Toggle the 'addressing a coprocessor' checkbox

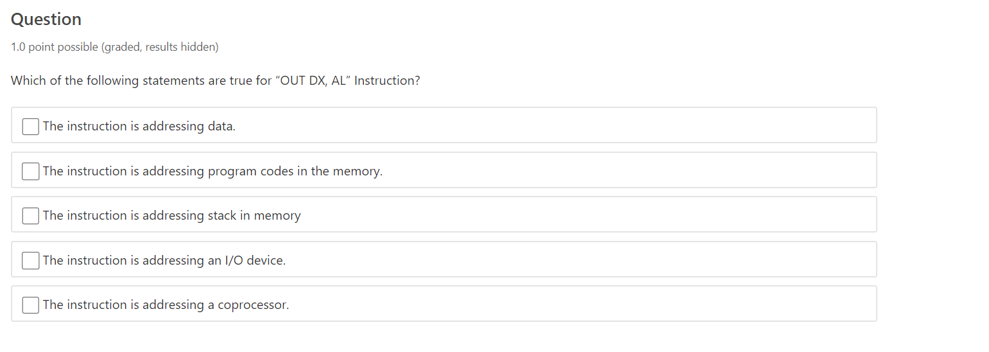31,305
